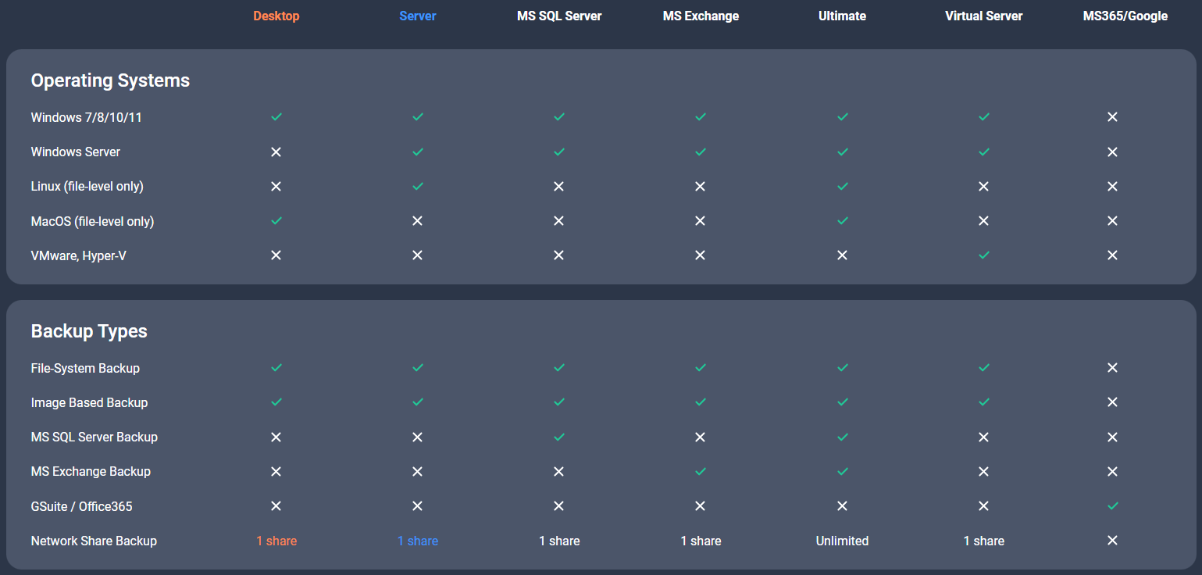Select the Server column header
1202x575 pixels.
coord(417,16)
